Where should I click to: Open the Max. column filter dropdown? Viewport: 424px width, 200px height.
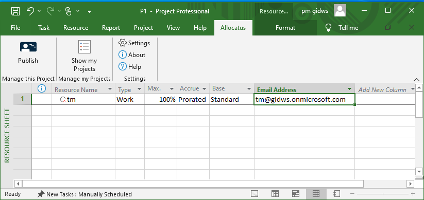click(x=172, y=89)
